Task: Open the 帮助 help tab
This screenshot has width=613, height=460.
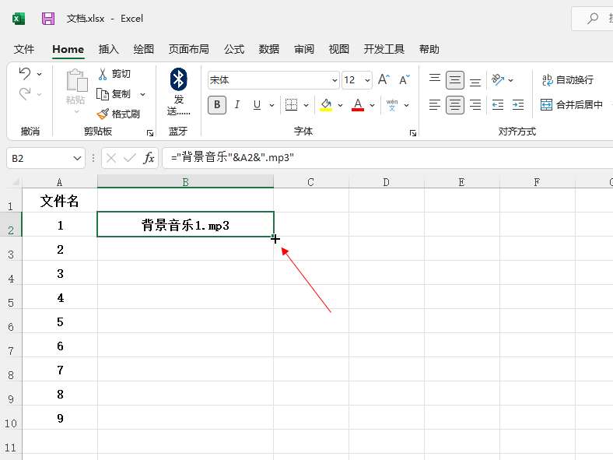Action: 429,49
